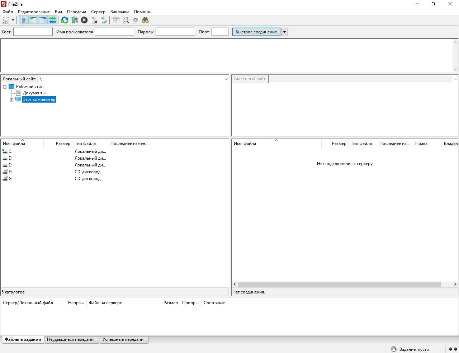Expand Этот компьютер tree node
The image size is (459, 353).
point(11,100)
